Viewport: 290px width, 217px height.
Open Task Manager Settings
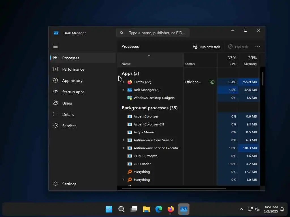pyautogui.click(x=83, y=184)
